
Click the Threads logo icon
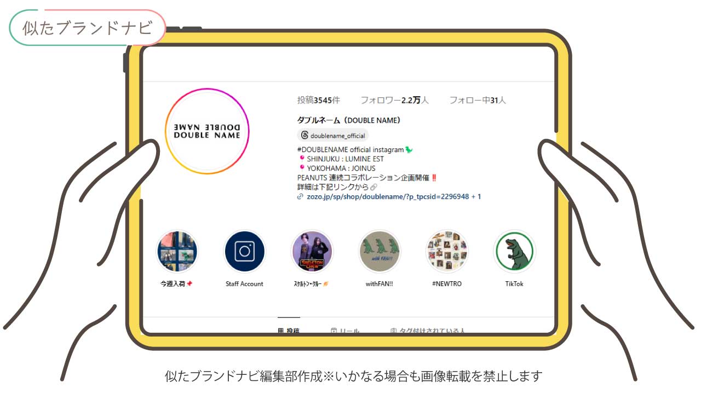(x=305, y=136)
